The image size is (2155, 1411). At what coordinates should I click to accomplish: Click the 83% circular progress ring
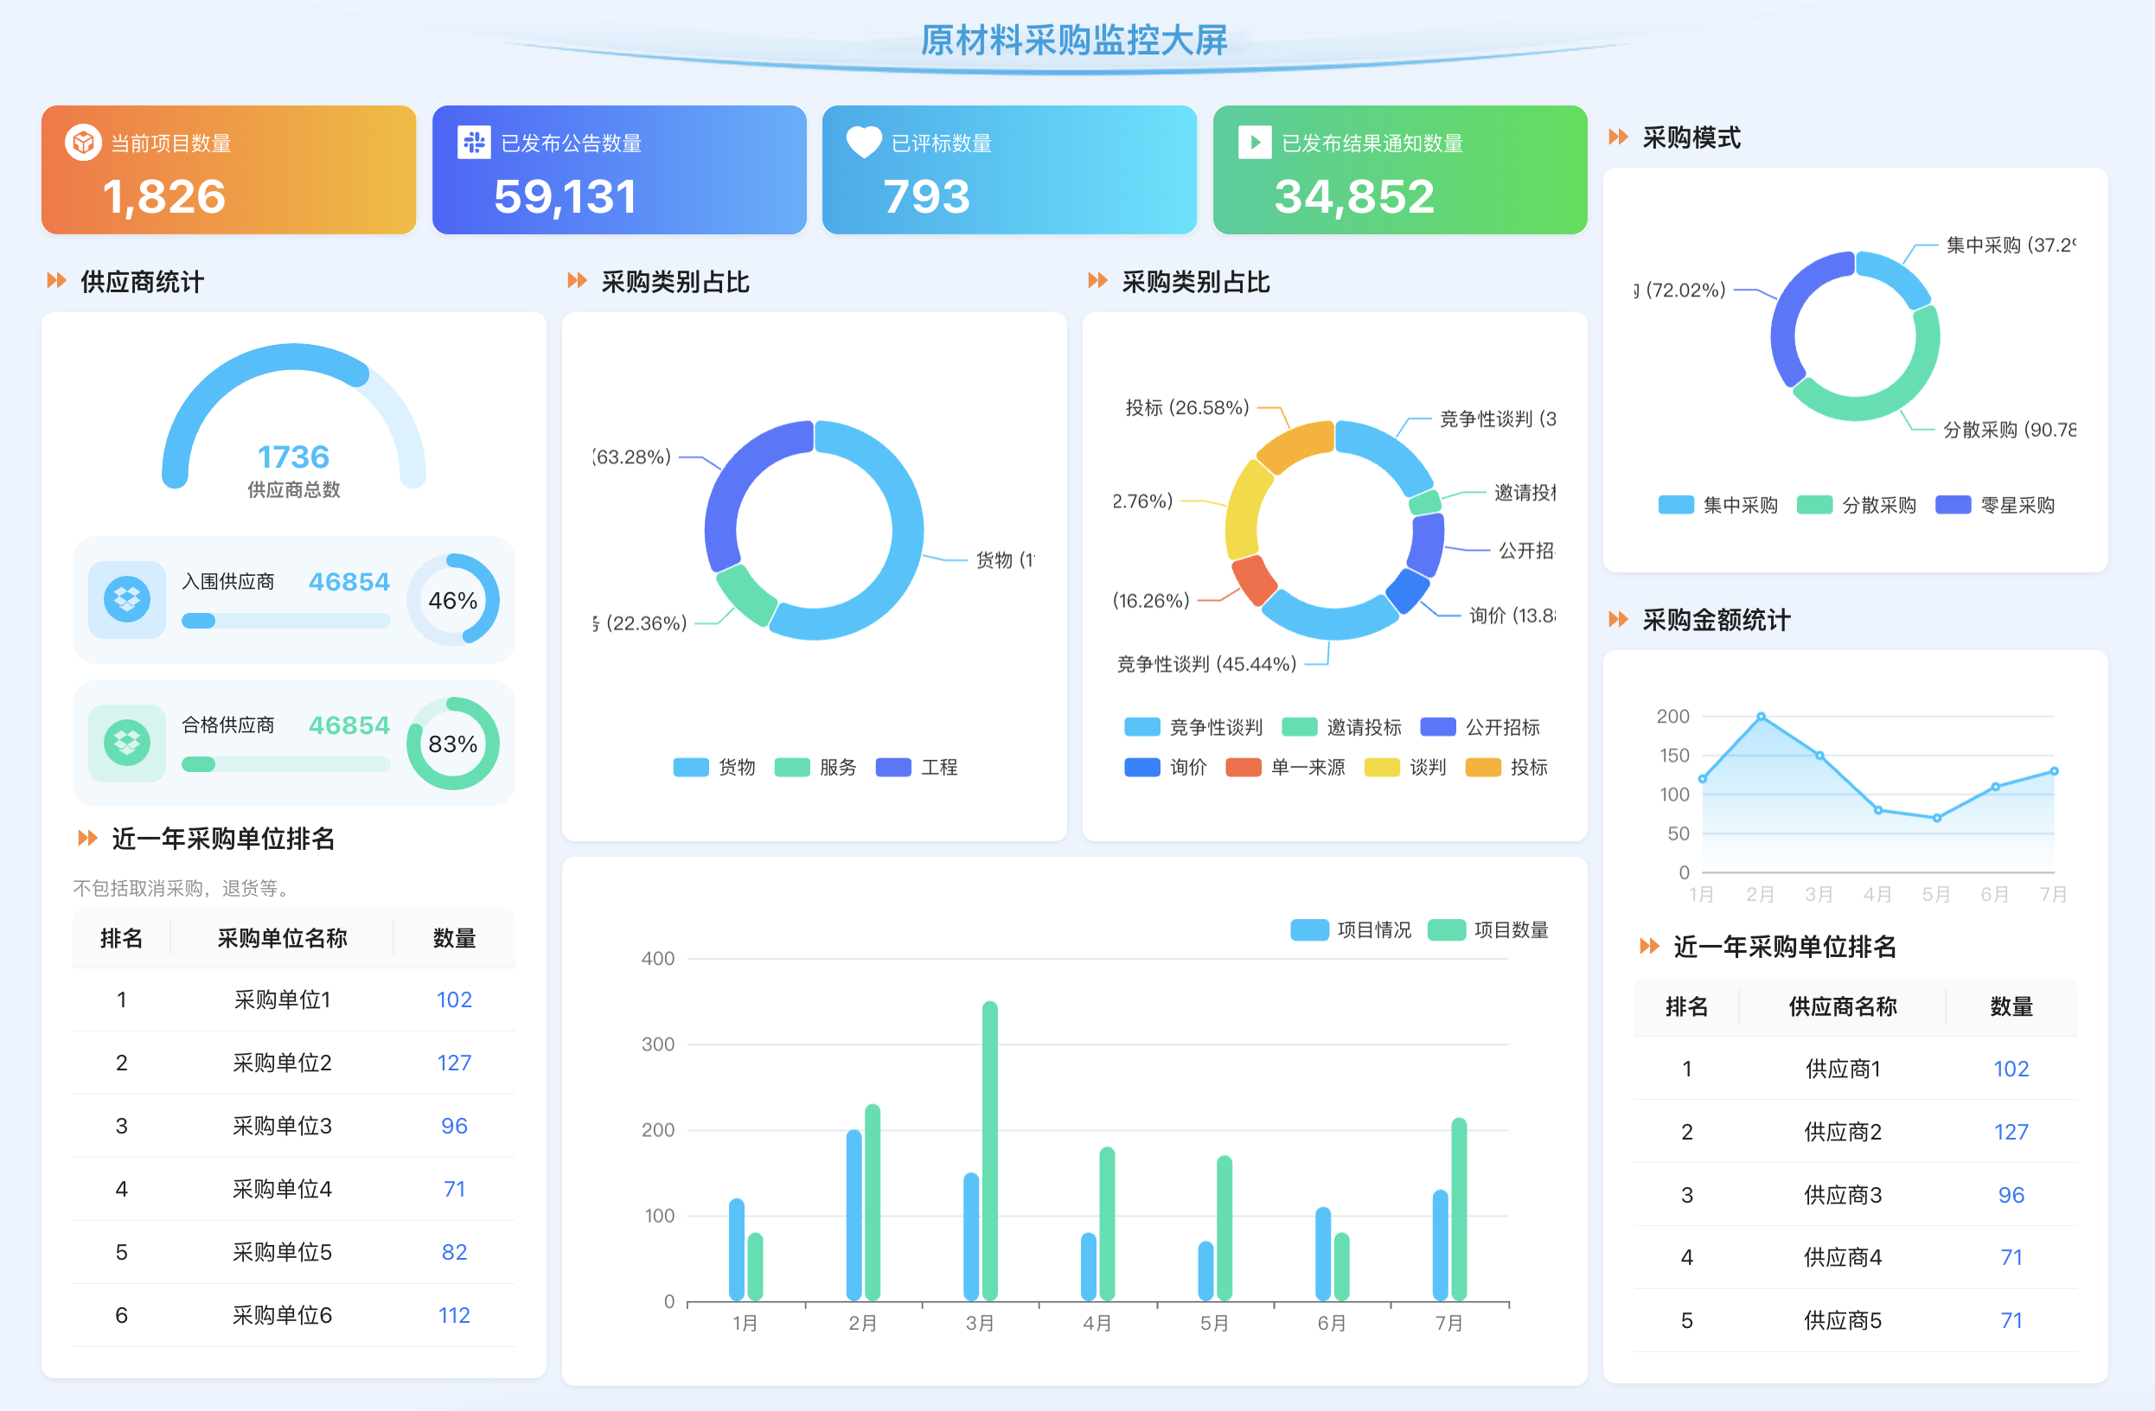pos(453,743)
